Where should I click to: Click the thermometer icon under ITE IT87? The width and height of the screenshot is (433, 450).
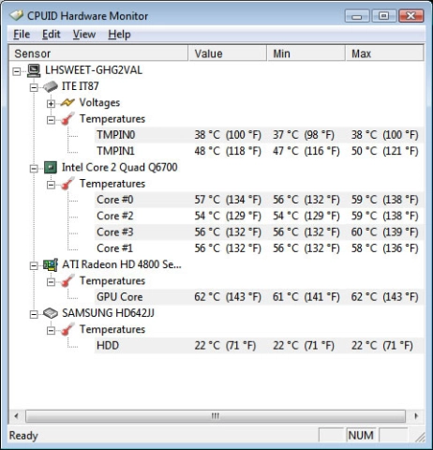(67, 119)
